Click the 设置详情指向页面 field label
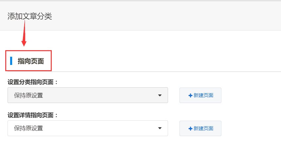Image resolution: width=281 pixels, height=144 pixels. [x=32, y=115]
